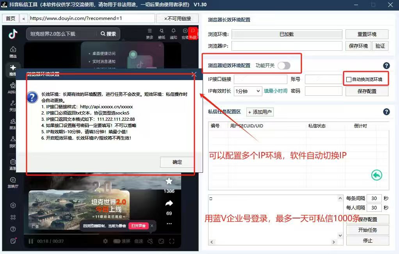
Task: Click the 搜索 button in Douyin search
Action: pyautogui.click(x=109, y=34)
